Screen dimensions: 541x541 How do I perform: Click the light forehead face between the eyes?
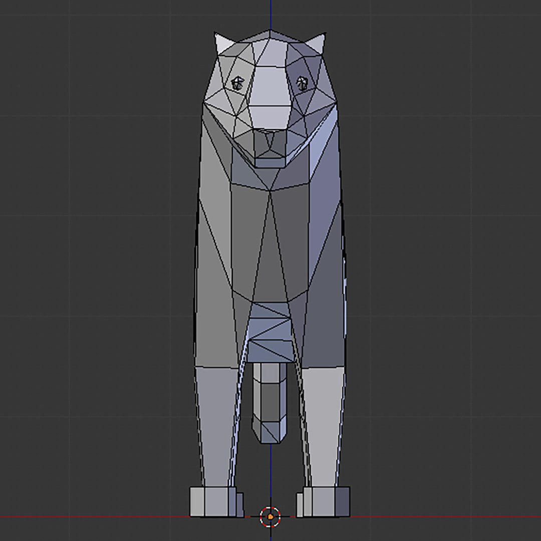click(x=270, y=87)
